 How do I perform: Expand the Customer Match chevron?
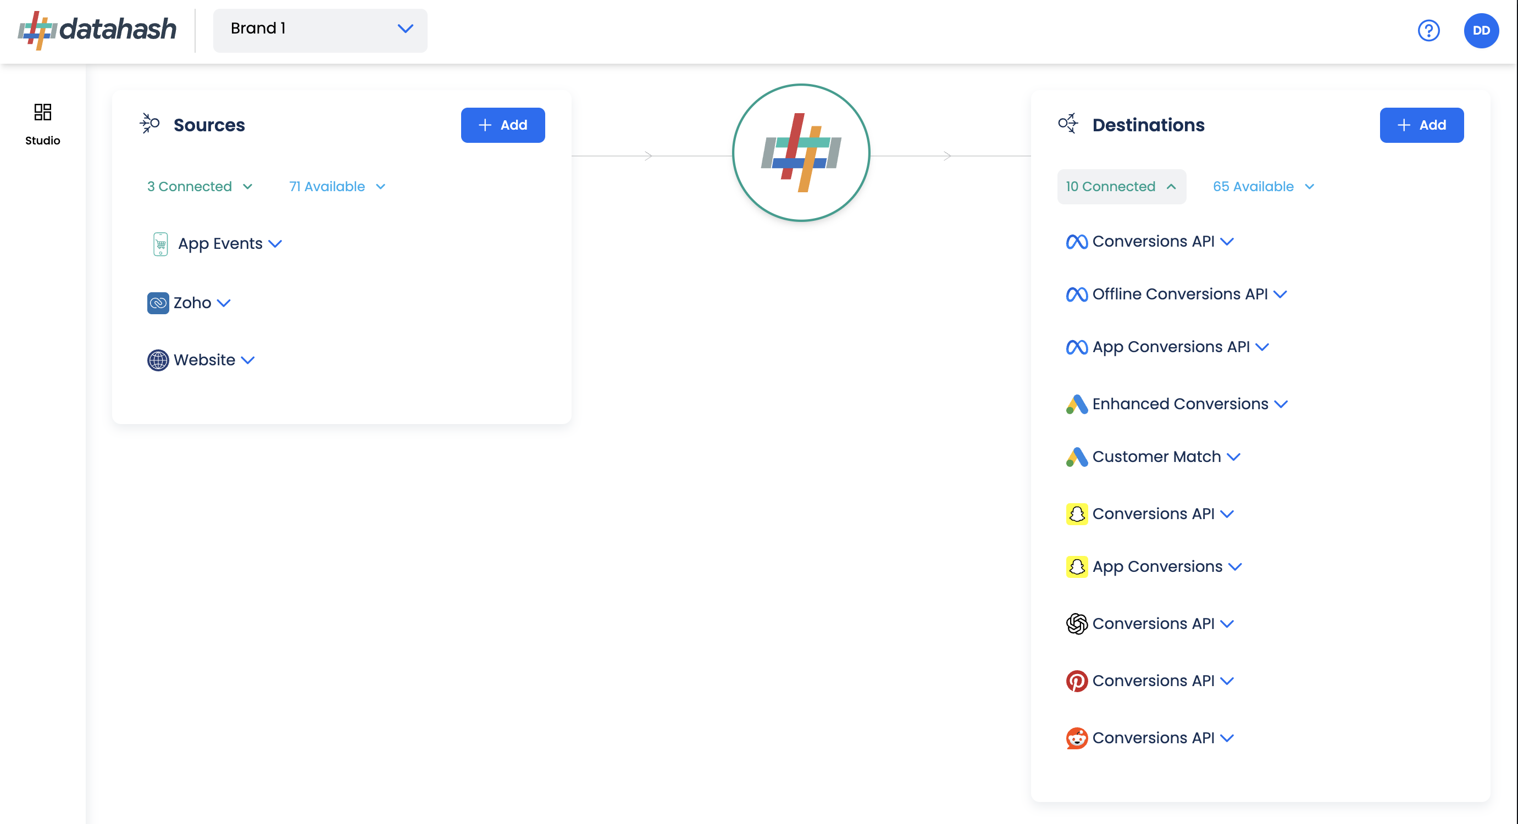(1234, 456)
